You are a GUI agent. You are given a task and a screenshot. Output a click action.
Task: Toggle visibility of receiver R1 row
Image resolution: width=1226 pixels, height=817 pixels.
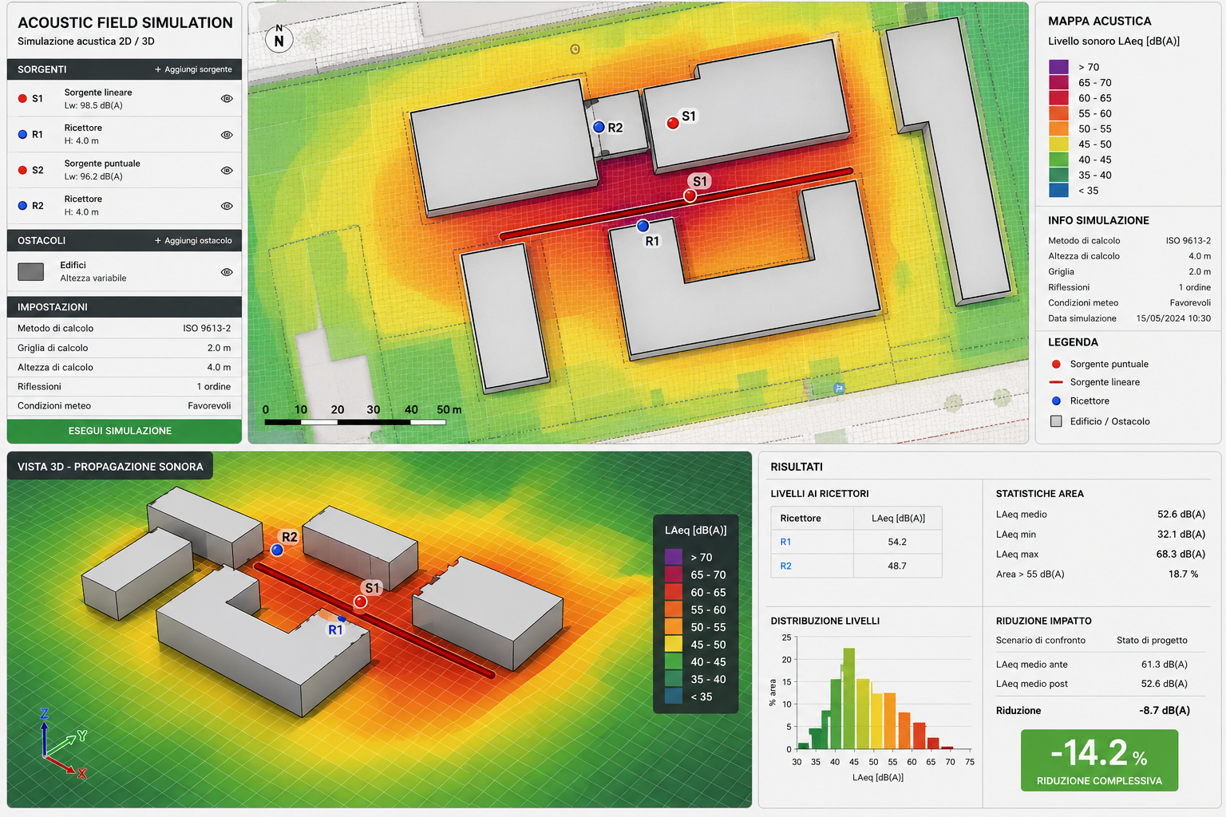tap(227, 135)
